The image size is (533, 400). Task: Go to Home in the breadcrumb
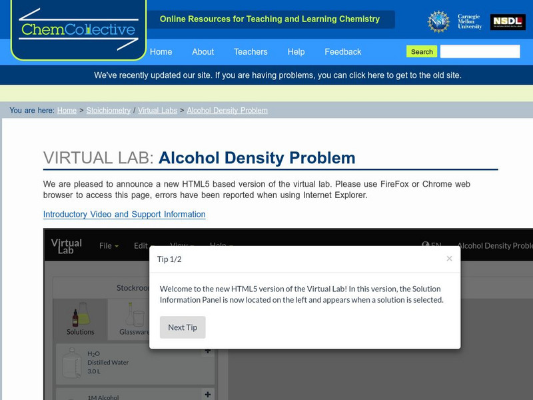67,110
